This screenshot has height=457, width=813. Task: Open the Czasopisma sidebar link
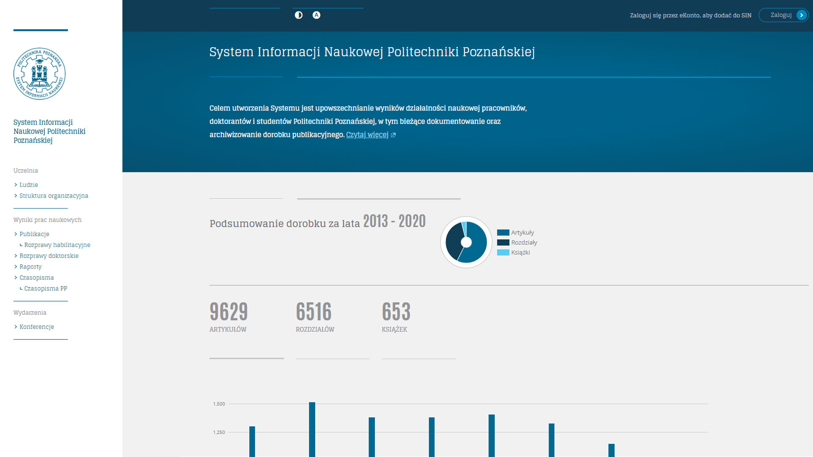click(x=37, y=278)
